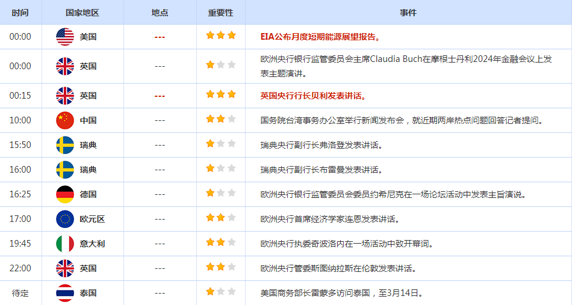Click the 时间 column header
The width and height of the screenshot is (572, 305).
20,13
